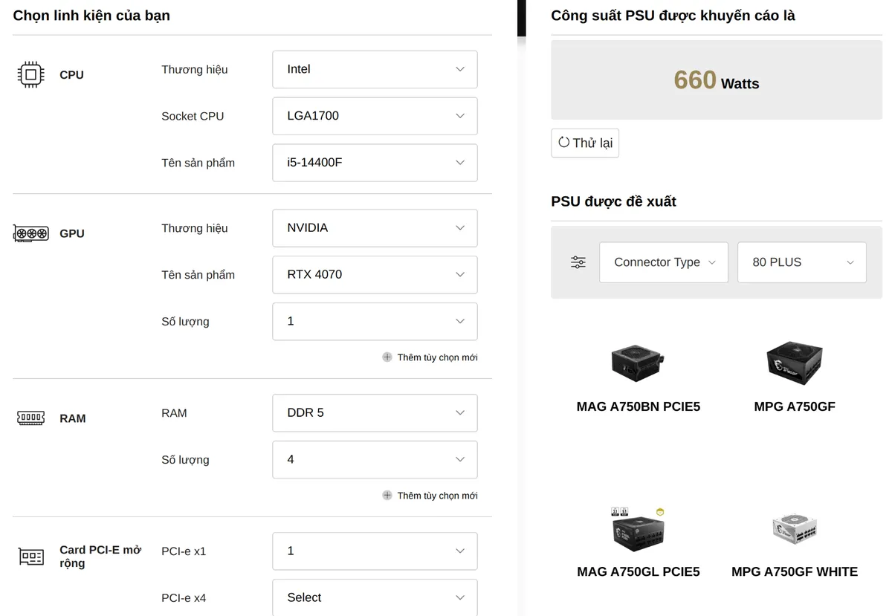
Task: Click the MAG A750GL PCIE5 name link
Action: click(x=639, y=572)
